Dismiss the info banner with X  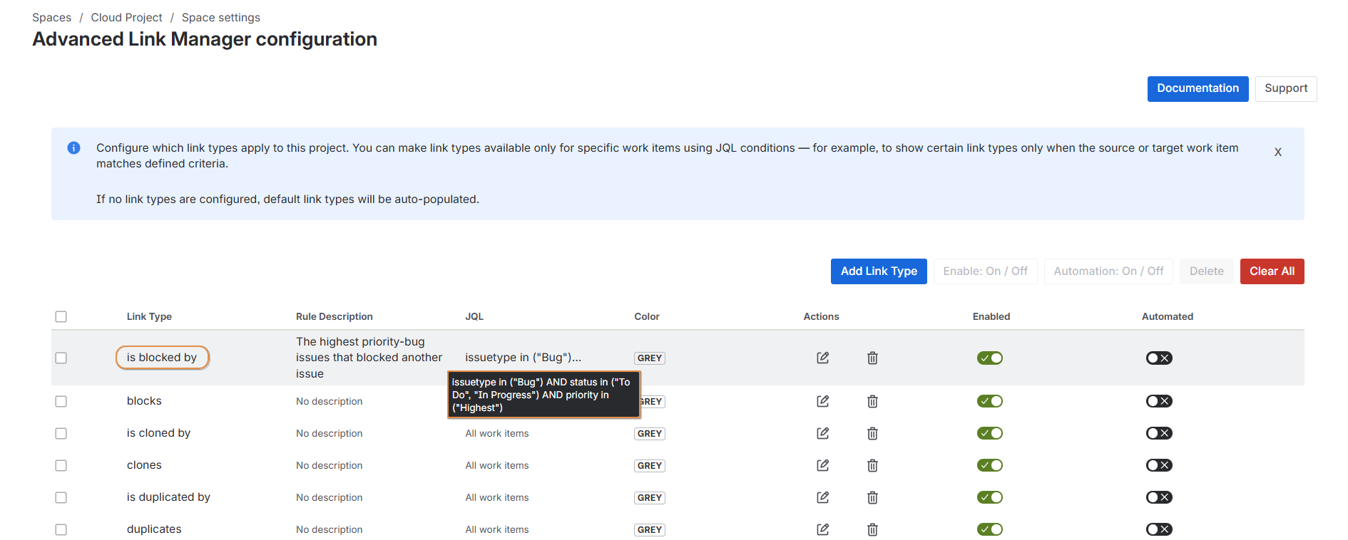[x=1278, y=152]
